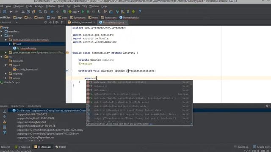Click the Replace icon in toolbar
The width and height of the screenshot is (271, 152).
coord(45,12)
